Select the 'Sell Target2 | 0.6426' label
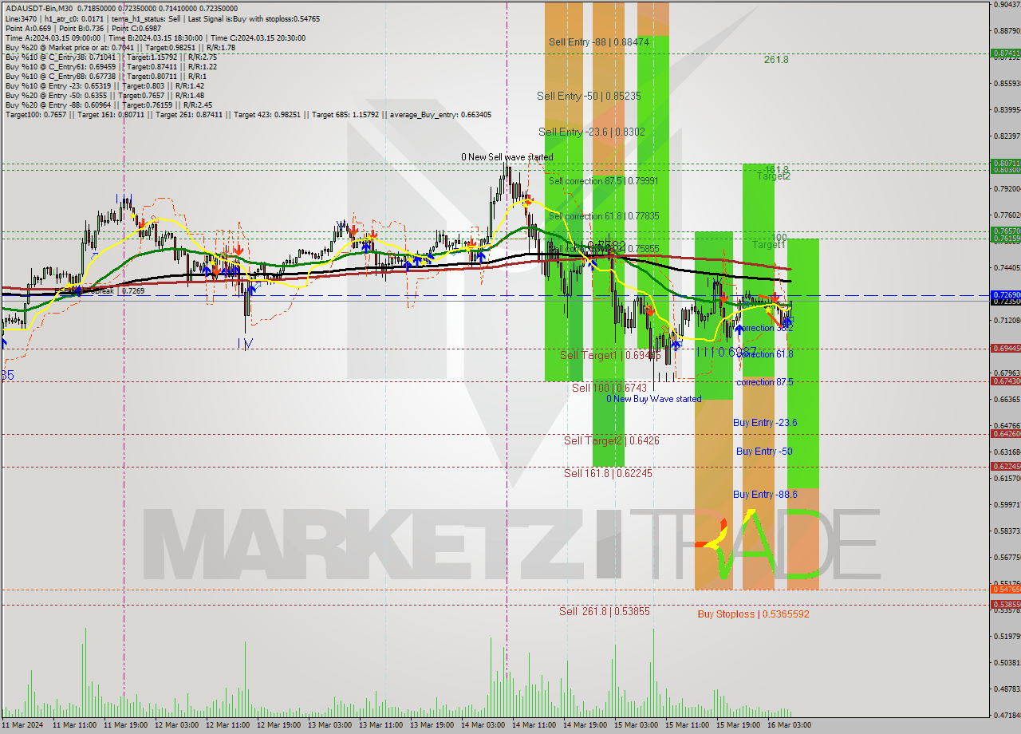The width and height of the screenshot is (1021, 734). [612, 440]
